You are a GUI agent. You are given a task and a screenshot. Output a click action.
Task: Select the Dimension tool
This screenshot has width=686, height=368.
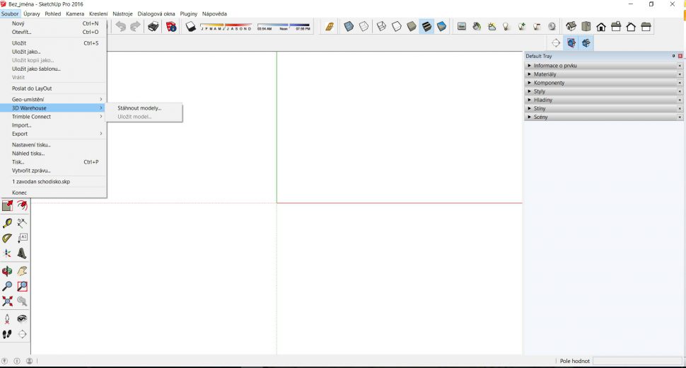(22, 223)
